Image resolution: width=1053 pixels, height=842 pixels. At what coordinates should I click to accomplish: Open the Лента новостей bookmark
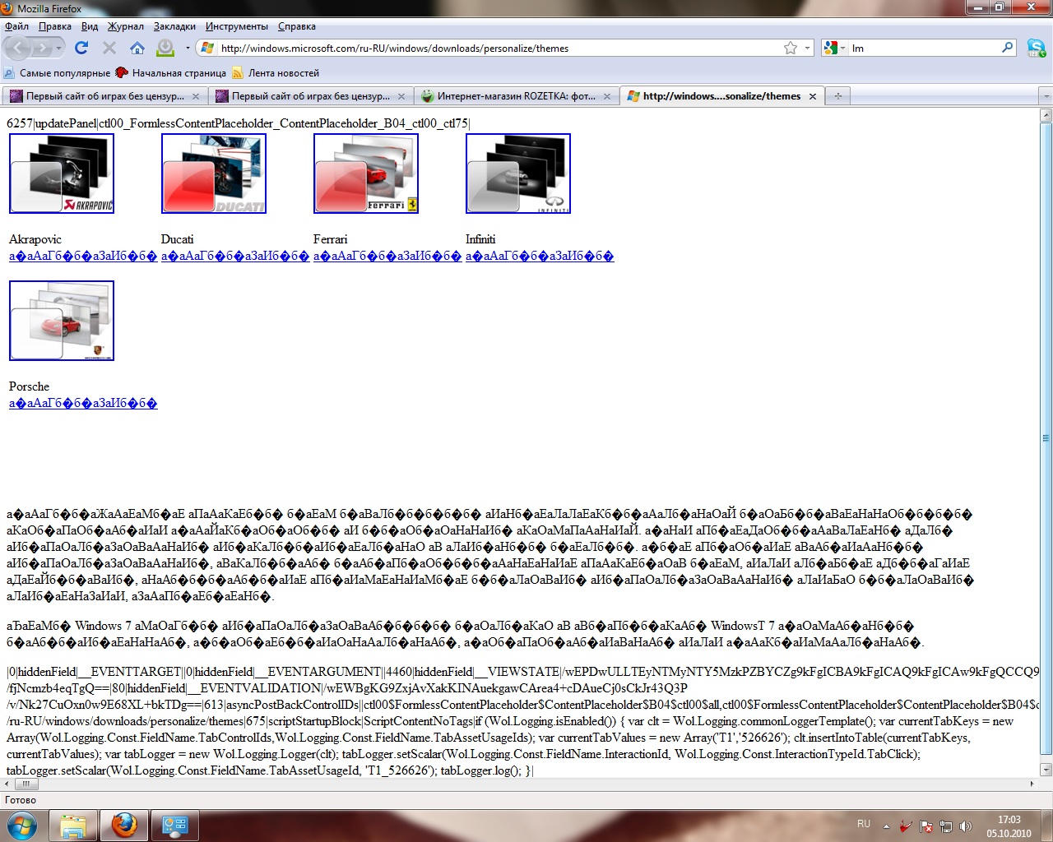coord(283,73)
